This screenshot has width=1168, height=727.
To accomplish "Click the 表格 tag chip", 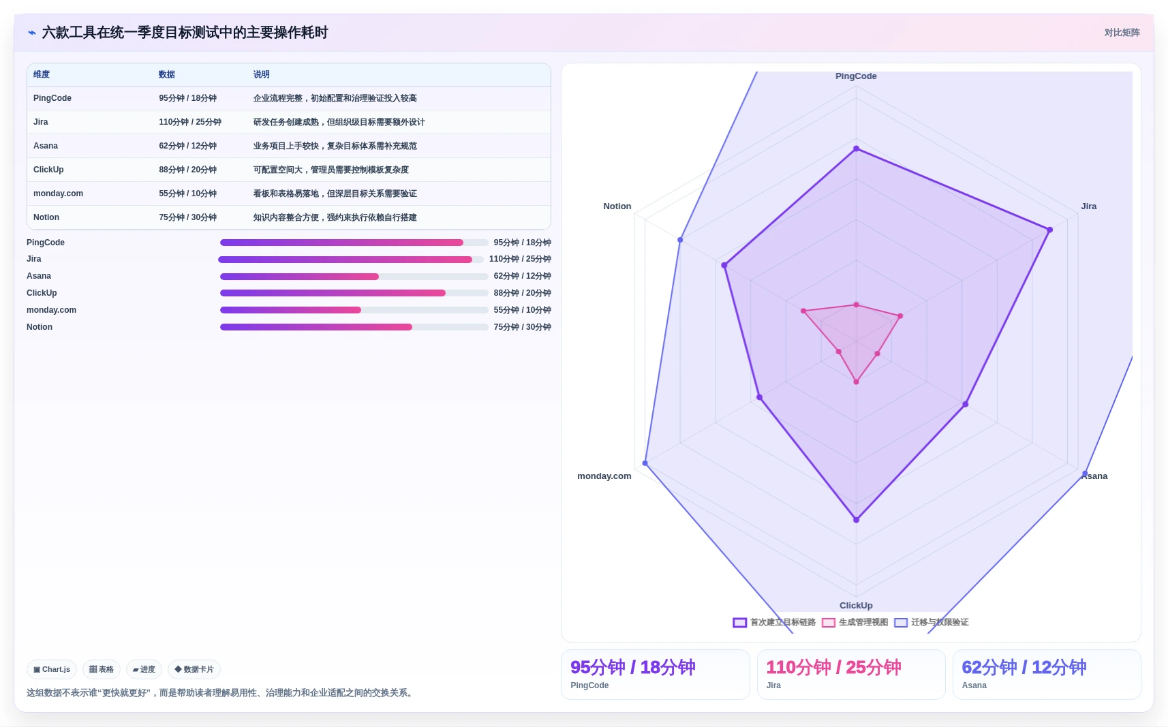I will [x=102, y=670].
